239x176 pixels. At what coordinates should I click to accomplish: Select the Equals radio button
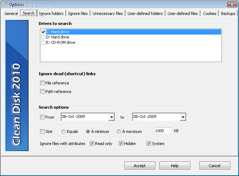coord(63,131)
